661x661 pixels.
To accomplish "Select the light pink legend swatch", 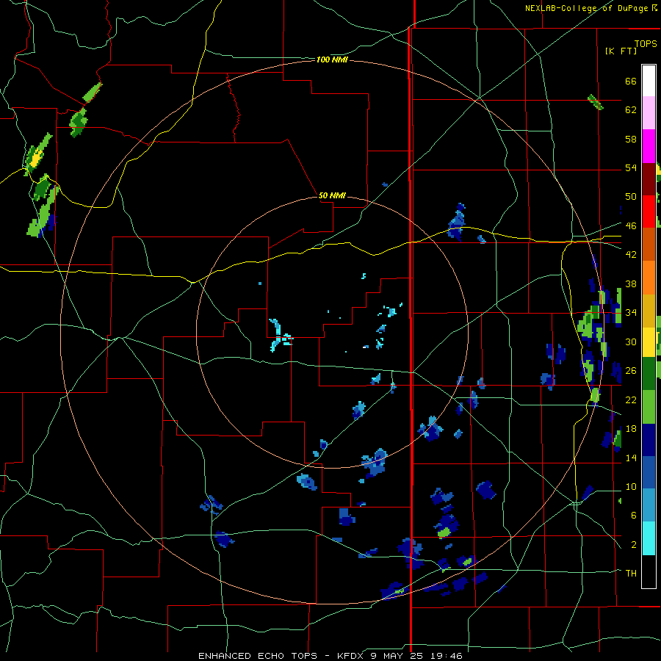I will coord(649,112).
